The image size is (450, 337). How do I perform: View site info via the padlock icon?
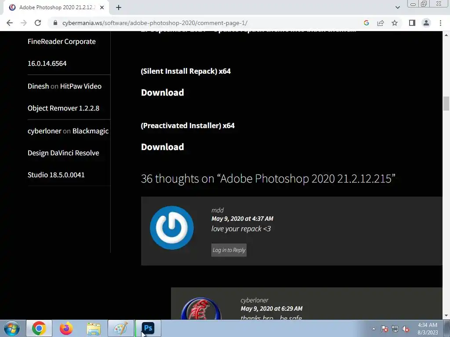[55, 23]
